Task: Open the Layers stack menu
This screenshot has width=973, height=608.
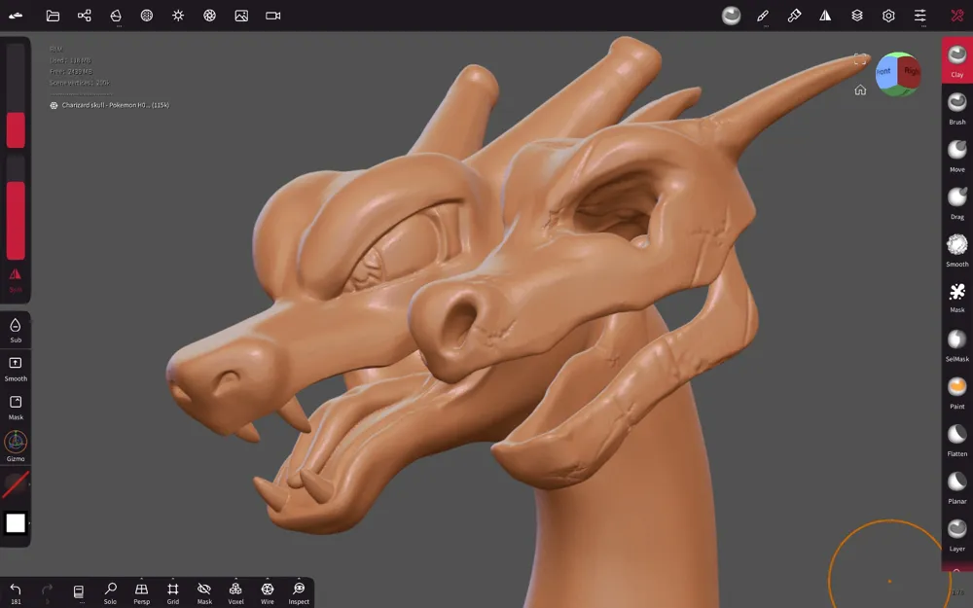Action: (x=857, y=16)
